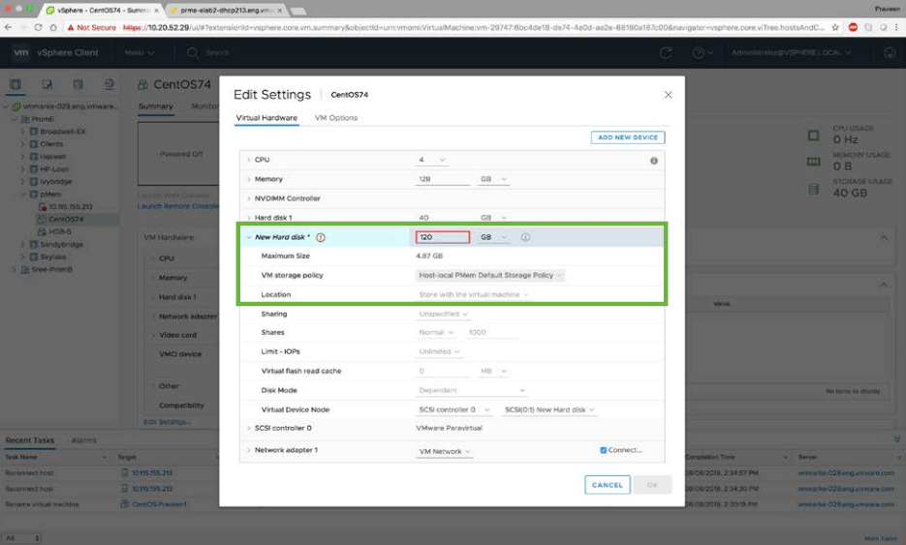Screen dimensions: 906x545
Task: Click browser back arrow
Action: click(x=8, y=27)
